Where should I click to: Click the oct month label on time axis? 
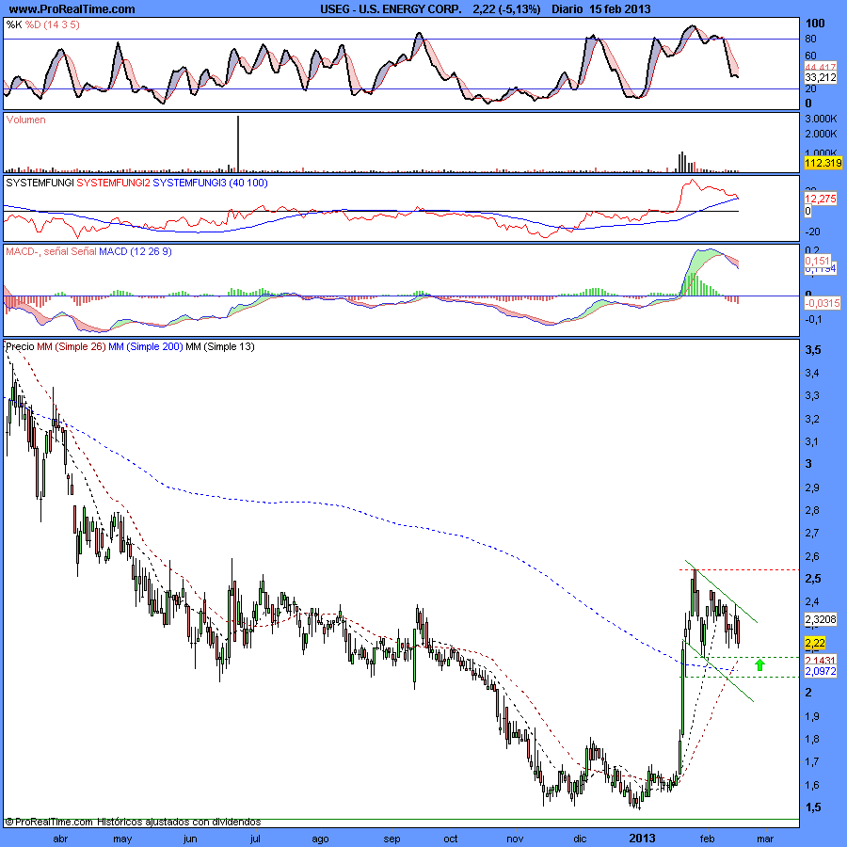click(x=451, y=839)
